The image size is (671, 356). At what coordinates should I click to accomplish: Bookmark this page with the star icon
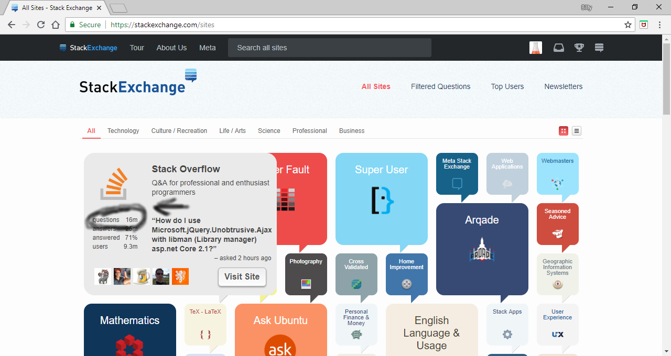(628, 25)
